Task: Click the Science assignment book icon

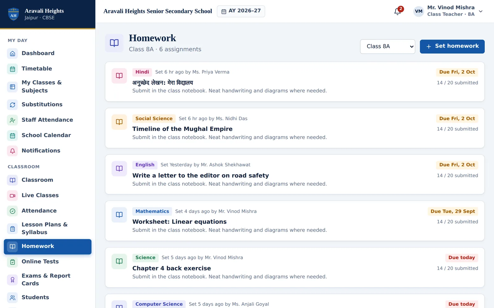Action: pyautogui.click(x=119, y=261)
